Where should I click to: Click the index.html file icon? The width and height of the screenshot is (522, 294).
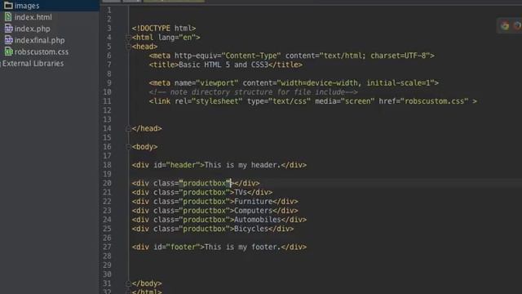(x=8, y=17)
